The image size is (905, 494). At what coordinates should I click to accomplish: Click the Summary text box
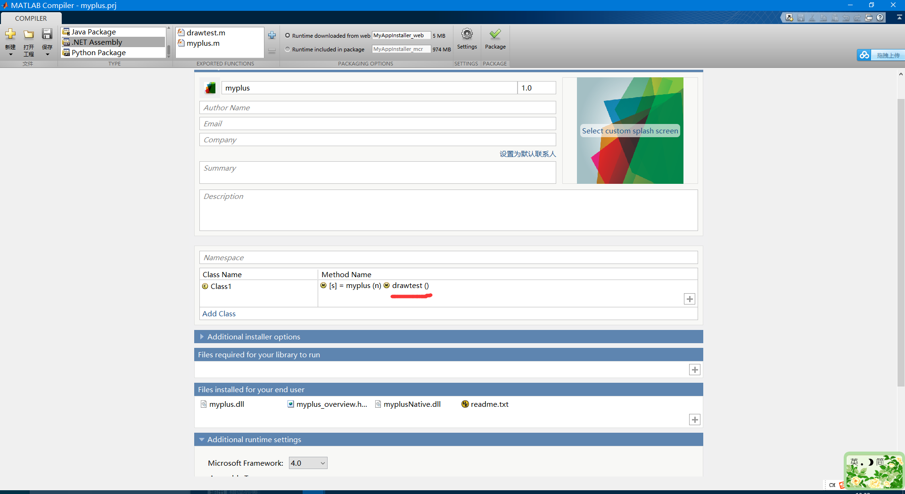coord(378,173)
